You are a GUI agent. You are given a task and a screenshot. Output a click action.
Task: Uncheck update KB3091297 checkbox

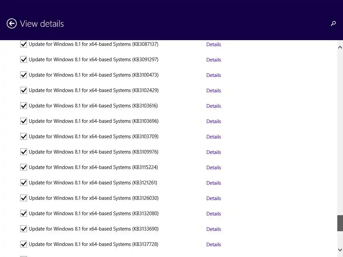[x=23, y=60]
